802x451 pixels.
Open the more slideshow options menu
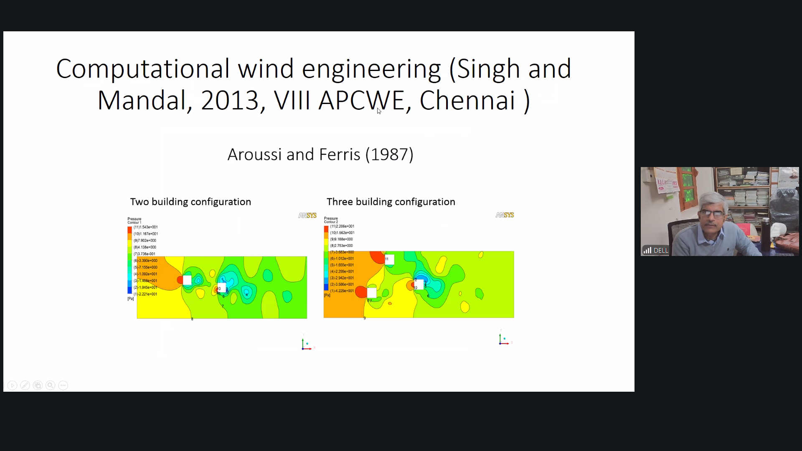(63, 385)
